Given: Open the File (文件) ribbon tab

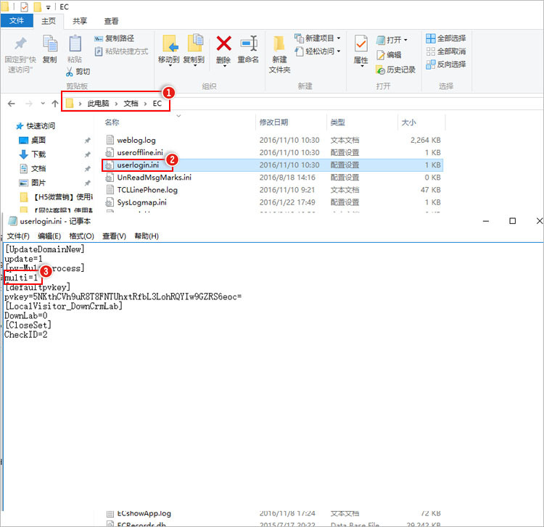Looking at the screenshot, I should coord(17,21).
